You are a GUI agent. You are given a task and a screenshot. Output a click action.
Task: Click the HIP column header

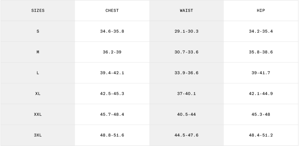click(261, 11)
